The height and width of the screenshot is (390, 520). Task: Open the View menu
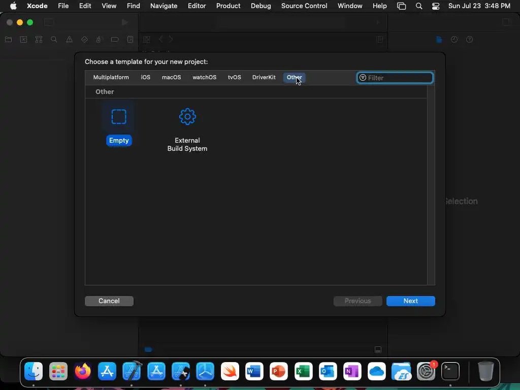pyautogui.click(x=109, y=6)
